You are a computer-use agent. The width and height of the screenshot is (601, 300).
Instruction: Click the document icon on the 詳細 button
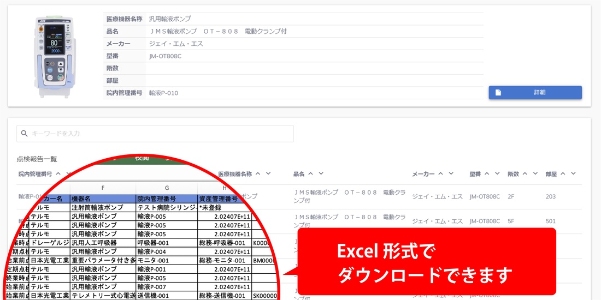point(498,93)
